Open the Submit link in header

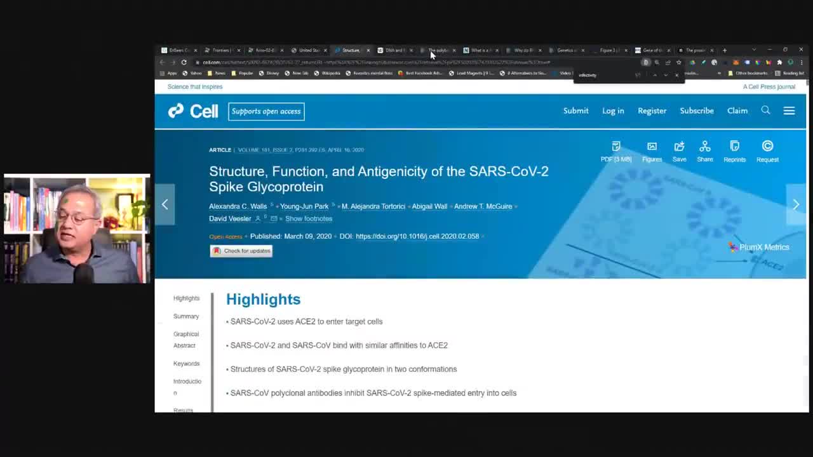pyautogui.click(x=575, y=110)
